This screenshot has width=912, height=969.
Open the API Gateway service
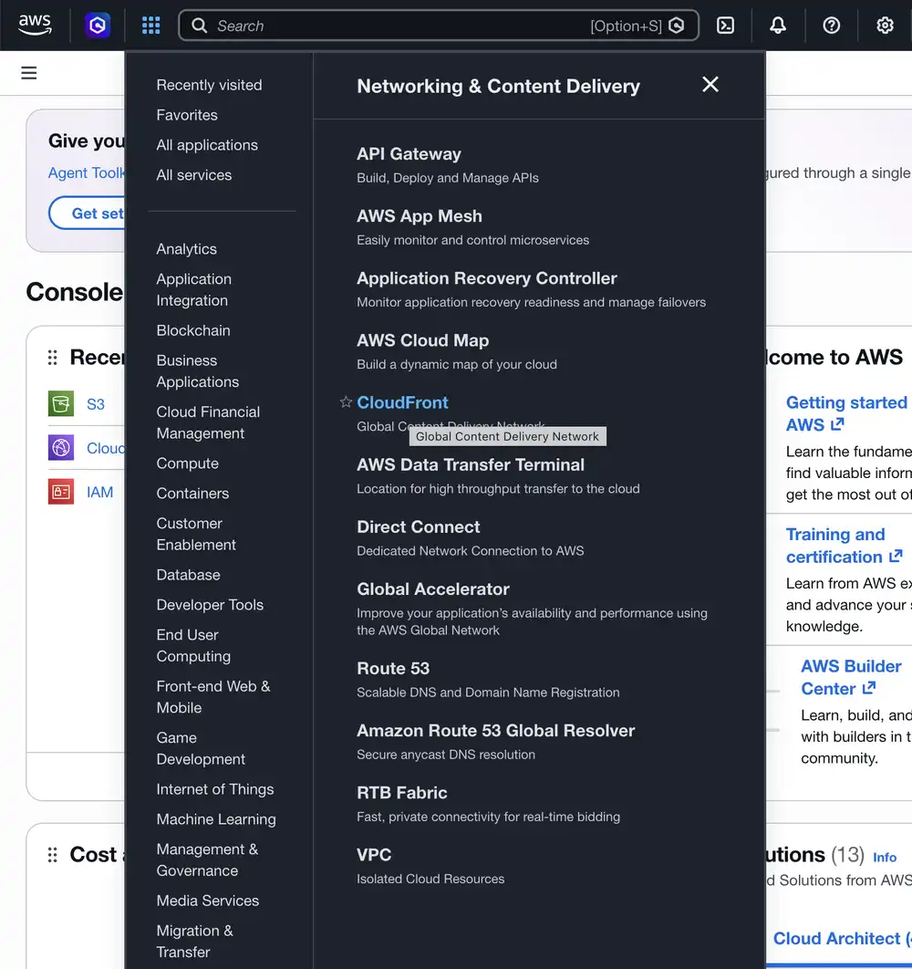click(409, 154)
